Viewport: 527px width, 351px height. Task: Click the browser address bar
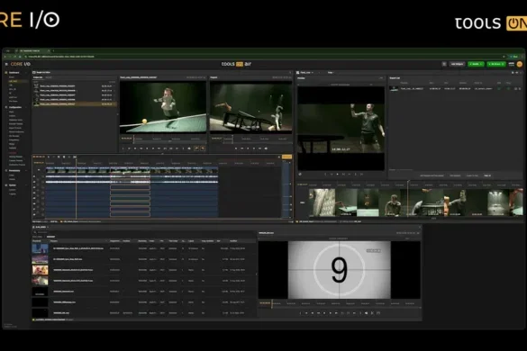coord(262,57)
